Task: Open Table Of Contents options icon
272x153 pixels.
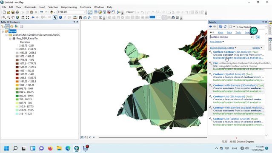Action: [22, 26]
